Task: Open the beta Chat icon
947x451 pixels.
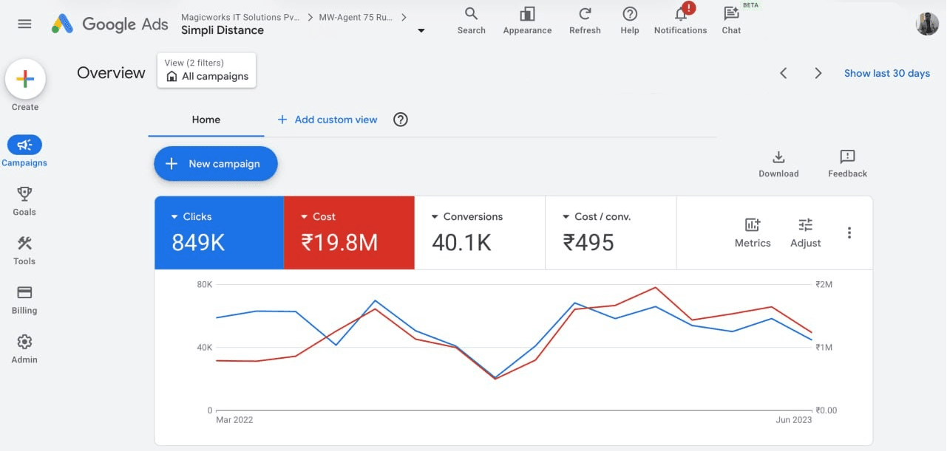Action: coord(731,21)
